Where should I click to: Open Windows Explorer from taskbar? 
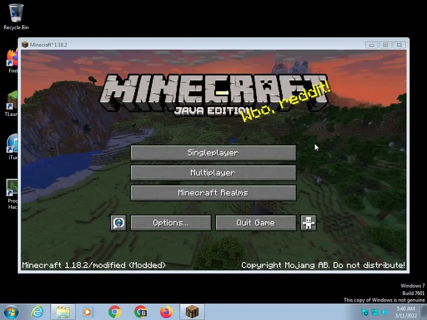pos(63,312)
